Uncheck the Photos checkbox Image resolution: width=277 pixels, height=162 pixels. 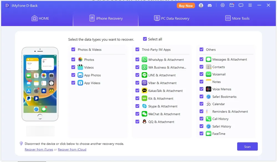(73, 59)
